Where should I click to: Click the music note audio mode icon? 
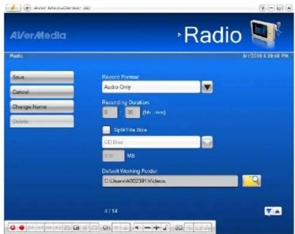(166, 228)
